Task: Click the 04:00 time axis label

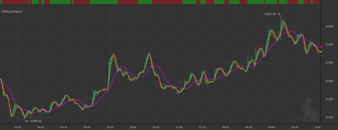Action: (x=41, y=127)
